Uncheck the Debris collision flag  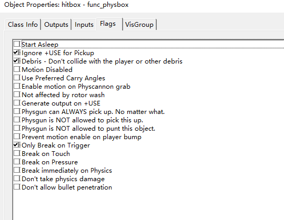pos(17,61)
